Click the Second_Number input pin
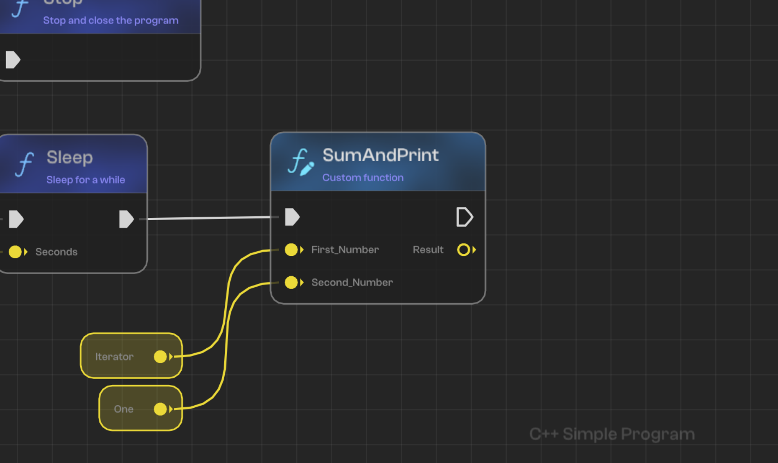The image size is (778, 463). click(x=294, y=282)
